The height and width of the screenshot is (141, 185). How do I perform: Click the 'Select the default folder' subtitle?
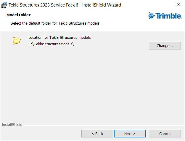coord(55,23)
